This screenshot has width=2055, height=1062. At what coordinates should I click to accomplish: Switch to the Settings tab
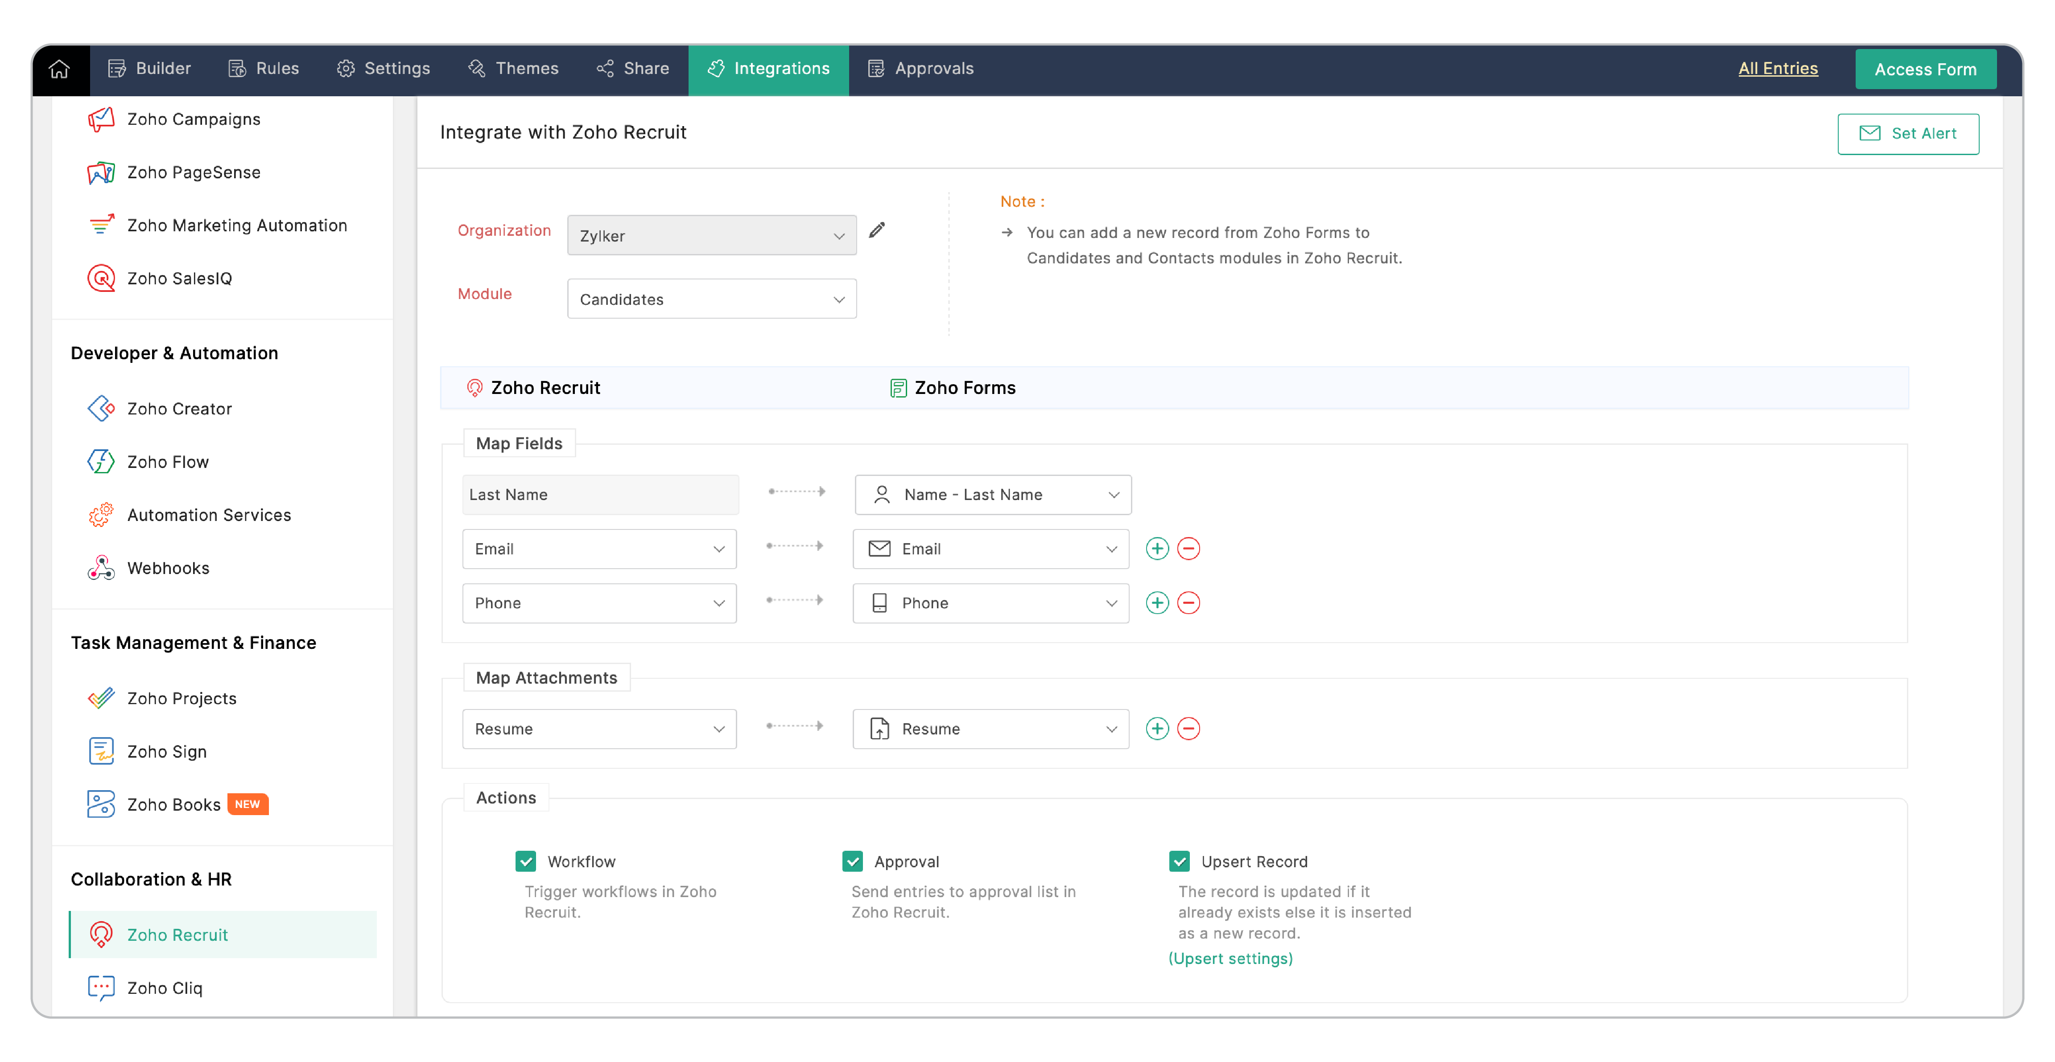[383, 69]
